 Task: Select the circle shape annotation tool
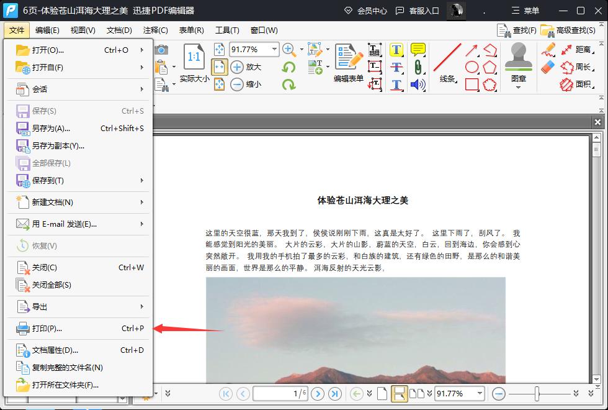tap(473, 66)
